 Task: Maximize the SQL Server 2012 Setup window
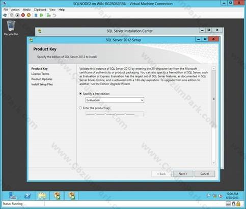click(205, 39)
